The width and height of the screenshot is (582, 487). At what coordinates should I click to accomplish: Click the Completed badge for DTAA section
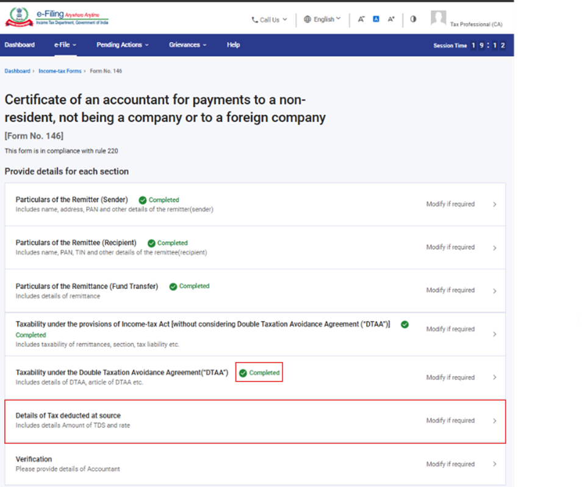(260, 372)
